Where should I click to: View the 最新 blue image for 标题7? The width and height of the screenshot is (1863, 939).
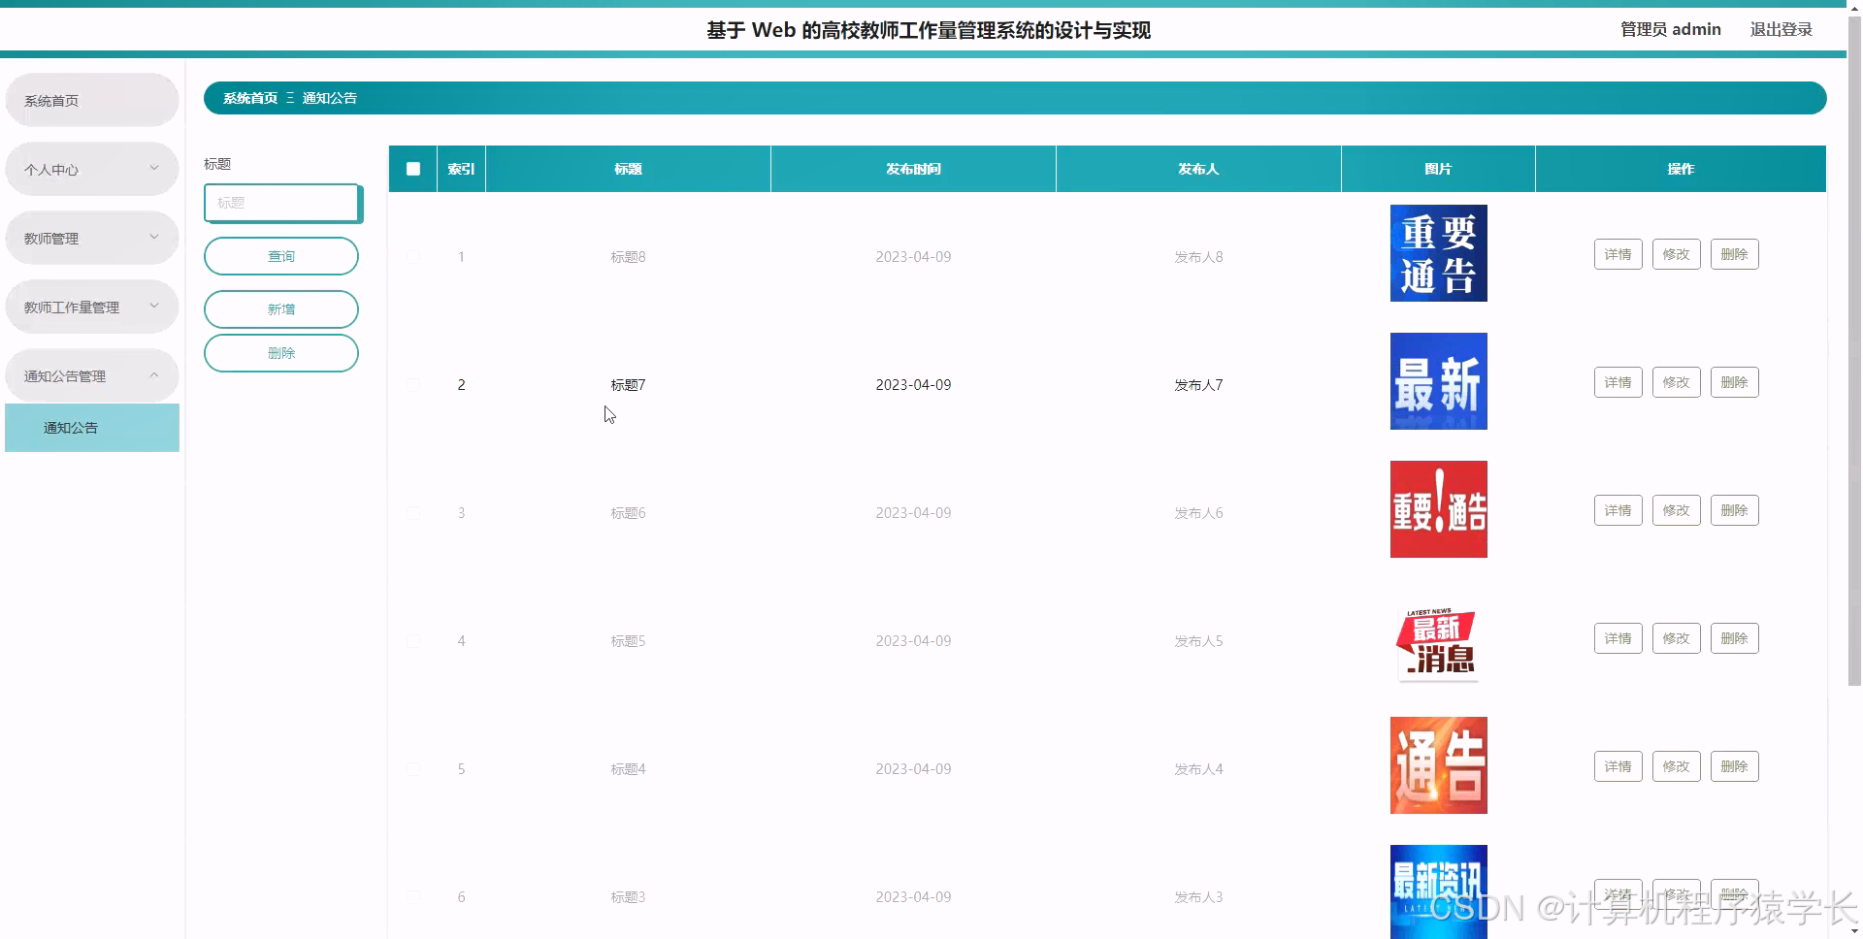(x=1438, y=380)
